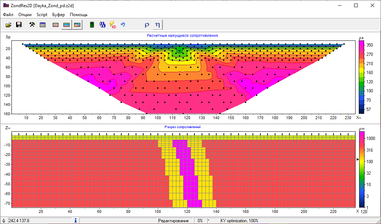Image resolution: width=381 pixels, height=224 pixels.
Task: Open the Буфер menu
Action: 58,15
